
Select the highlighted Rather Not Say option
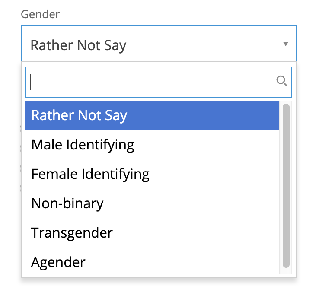(80, 115)
